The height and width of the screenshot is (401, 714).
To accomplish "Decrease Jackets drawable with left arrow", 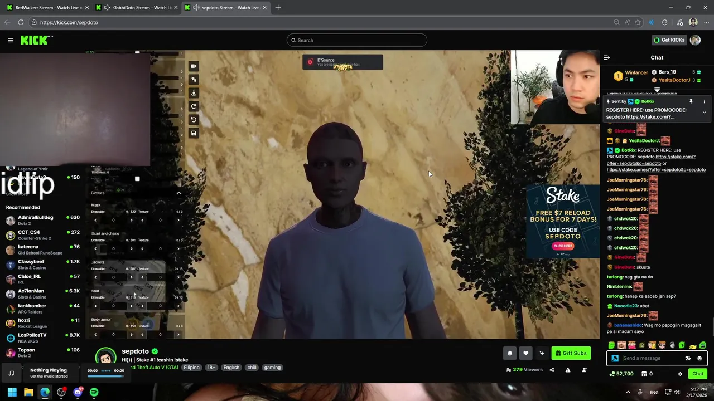I will (95, 277).
